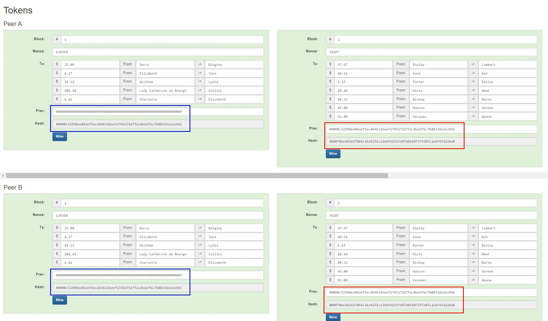Edit Peer A sender field Darcy
The width and height of the screenshot is (548, 321).
165,65
